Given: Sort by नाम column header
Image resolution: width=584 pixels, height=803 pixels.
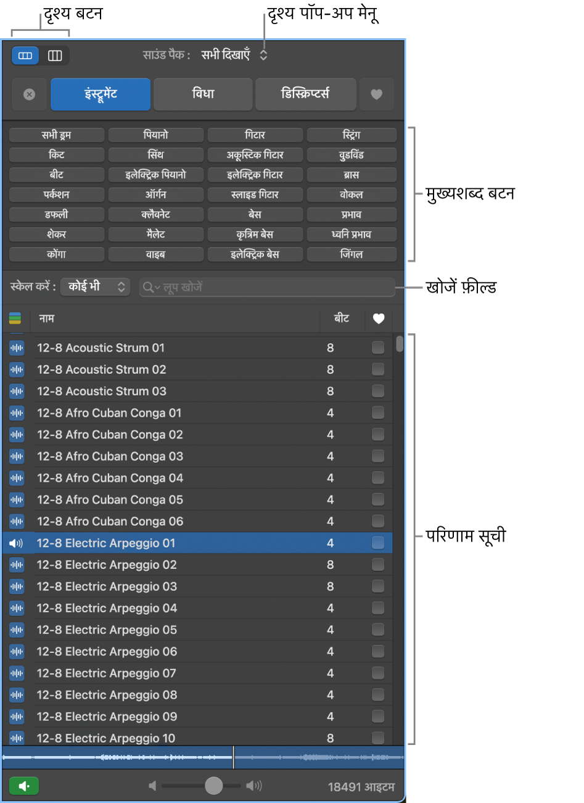Looking at the screenshot, I should 175,318.
